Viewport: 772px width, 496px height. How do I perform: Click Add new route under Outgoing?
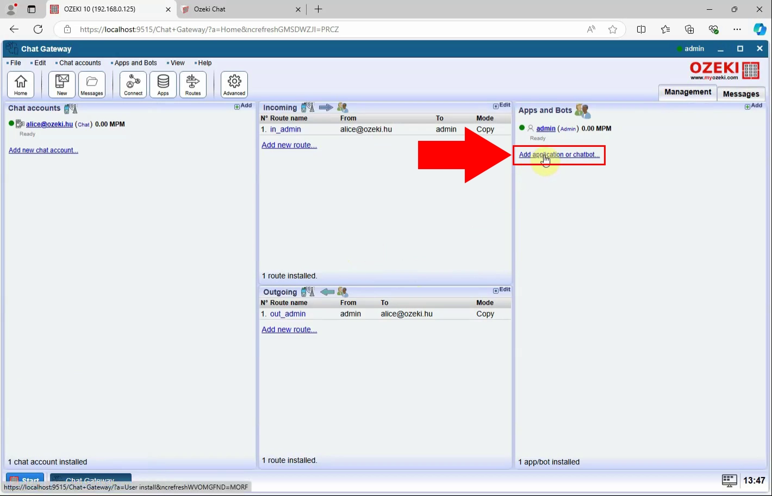click(x=289, y=330)
